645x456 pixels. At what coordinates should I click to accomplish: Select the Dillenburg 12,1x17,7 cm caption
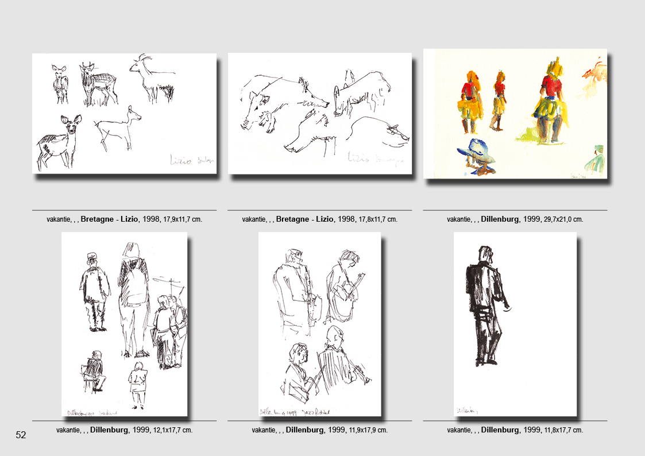pyautogui.click(x=124, y=430)
